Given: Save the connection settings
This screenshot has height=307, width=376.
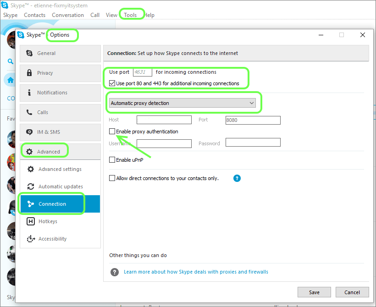Looking at the screenshot, I should [x=314, y=292].
